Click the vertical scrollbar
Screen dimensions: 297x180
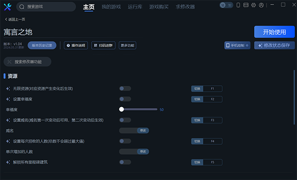[x=294, y=97]
